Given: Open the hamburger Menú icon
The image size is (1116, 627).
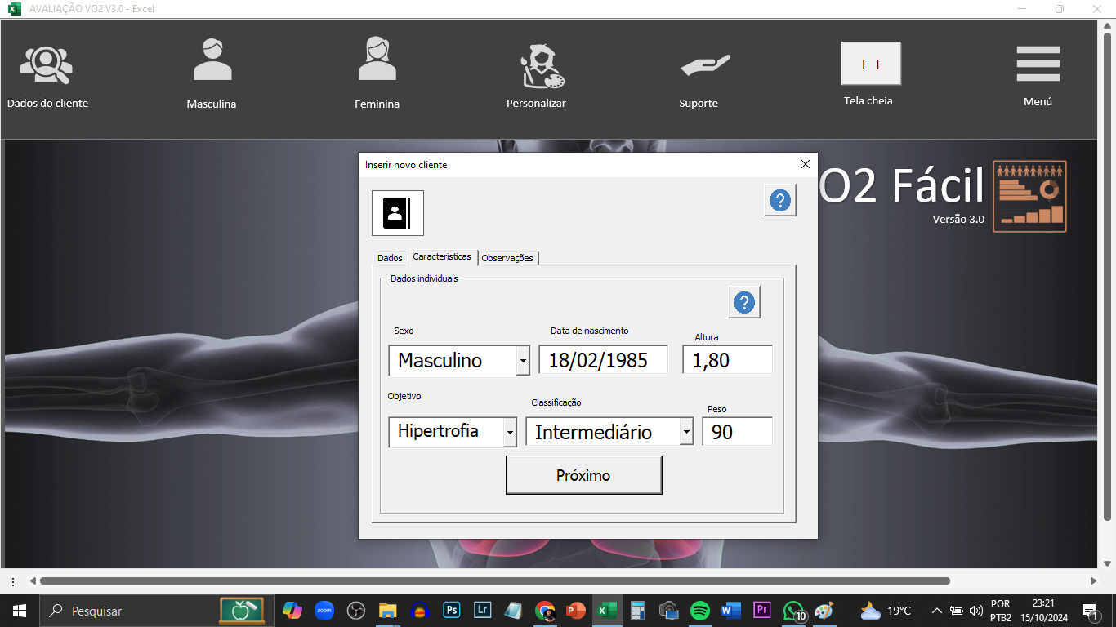Looking at the screenshot, I should coord(1038,64).
